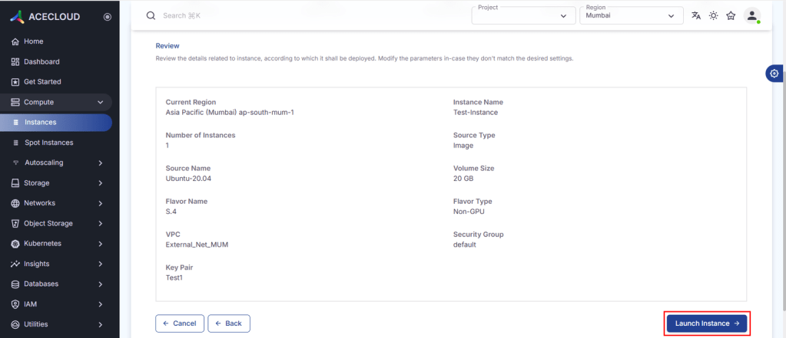Click the star favorites icon
Screen dimensions: 786x338
[x=731, y=15]
